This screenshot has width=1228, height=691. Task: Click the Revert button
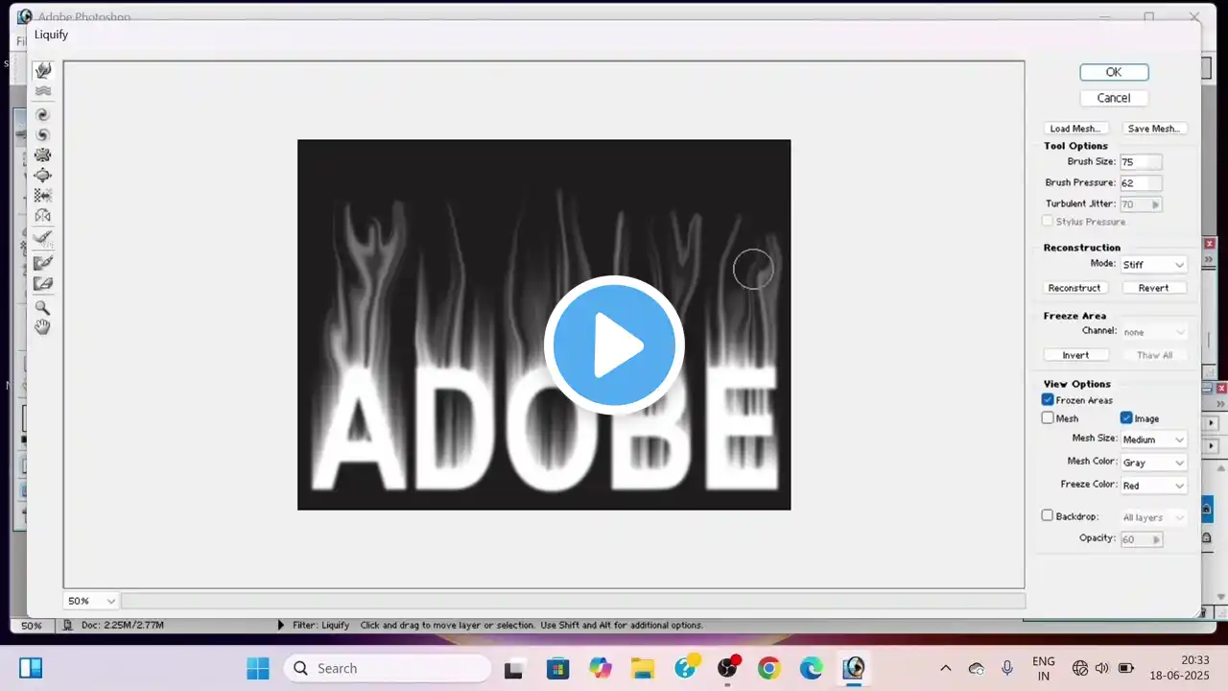[x=1153, y=288]
